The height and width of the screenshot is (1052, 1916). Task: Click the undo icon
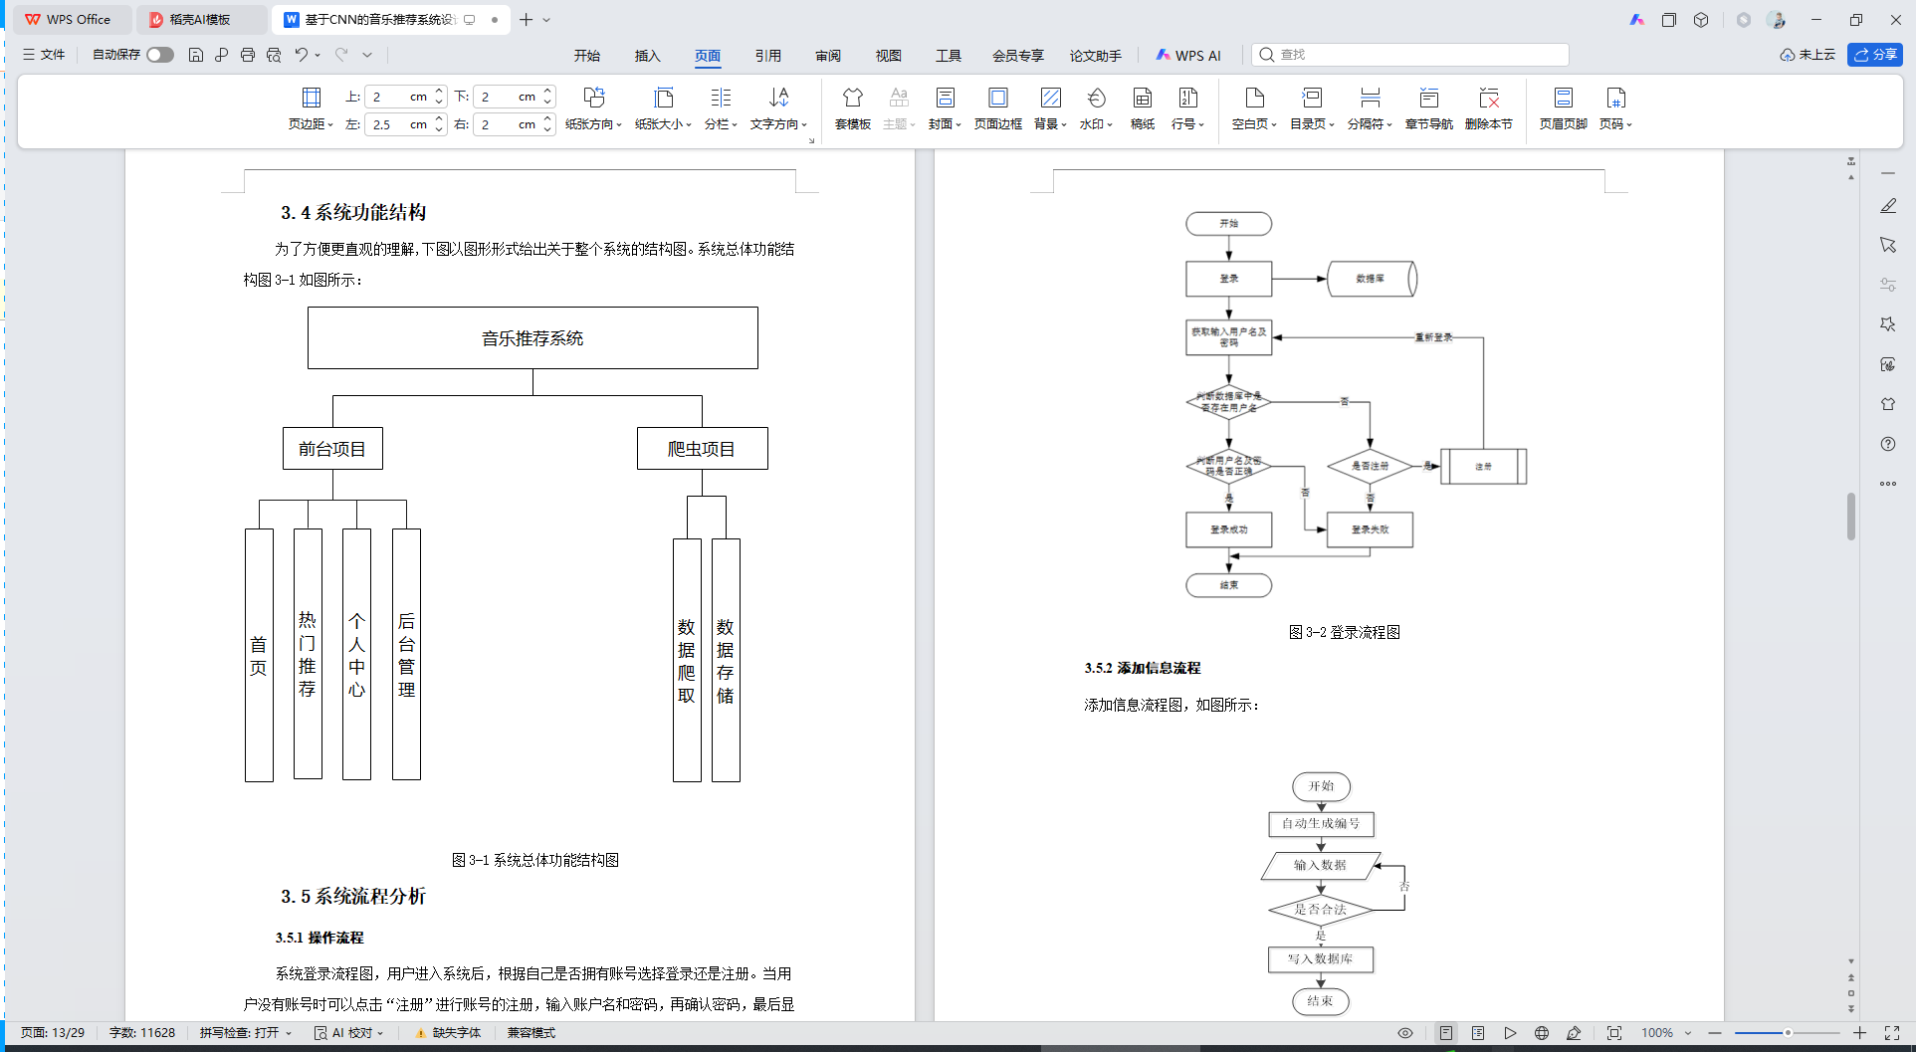pyautogui.click(x=301, y=55)
